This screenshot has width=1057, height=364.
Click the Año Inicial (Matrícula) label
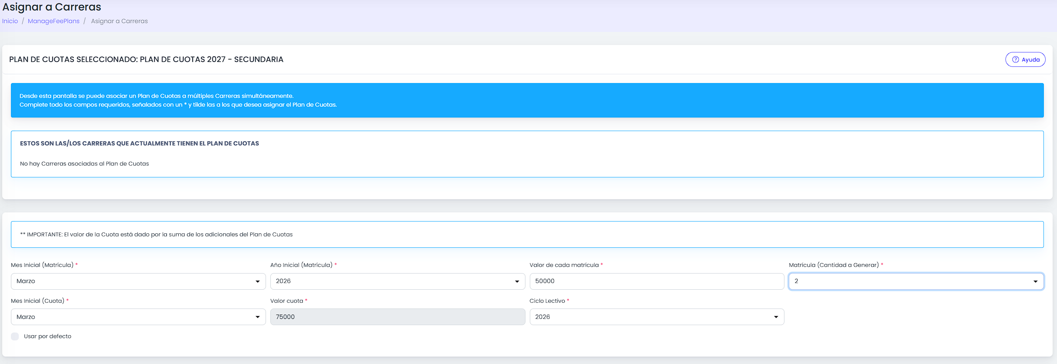(301, 265)
